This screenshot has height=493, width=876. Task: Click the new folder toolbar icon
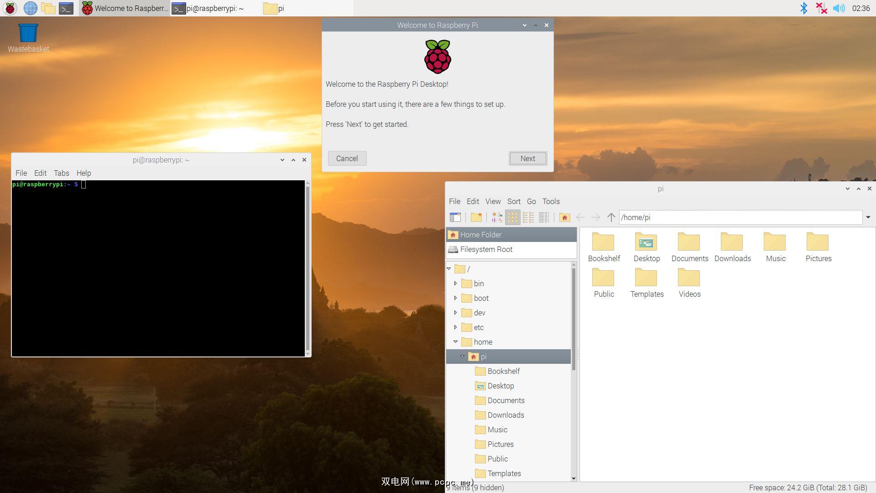coord(476,217)
